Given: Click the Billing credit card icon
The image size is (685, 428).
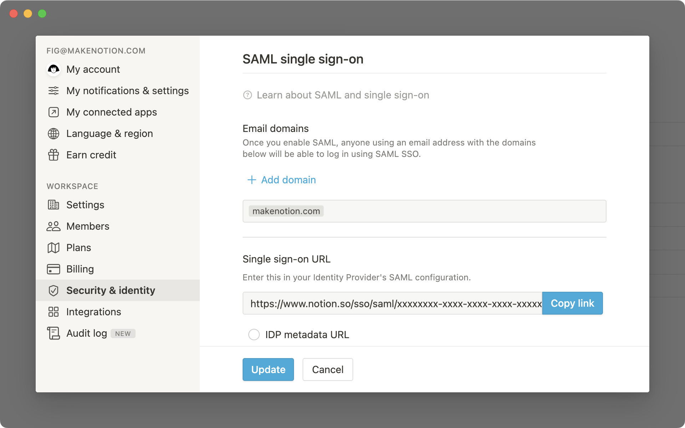Looking at the screenshot, I should pos(54,269).
